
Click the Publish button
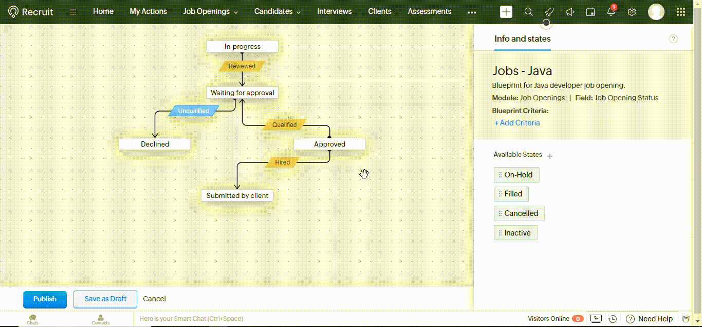click(45, 299)
